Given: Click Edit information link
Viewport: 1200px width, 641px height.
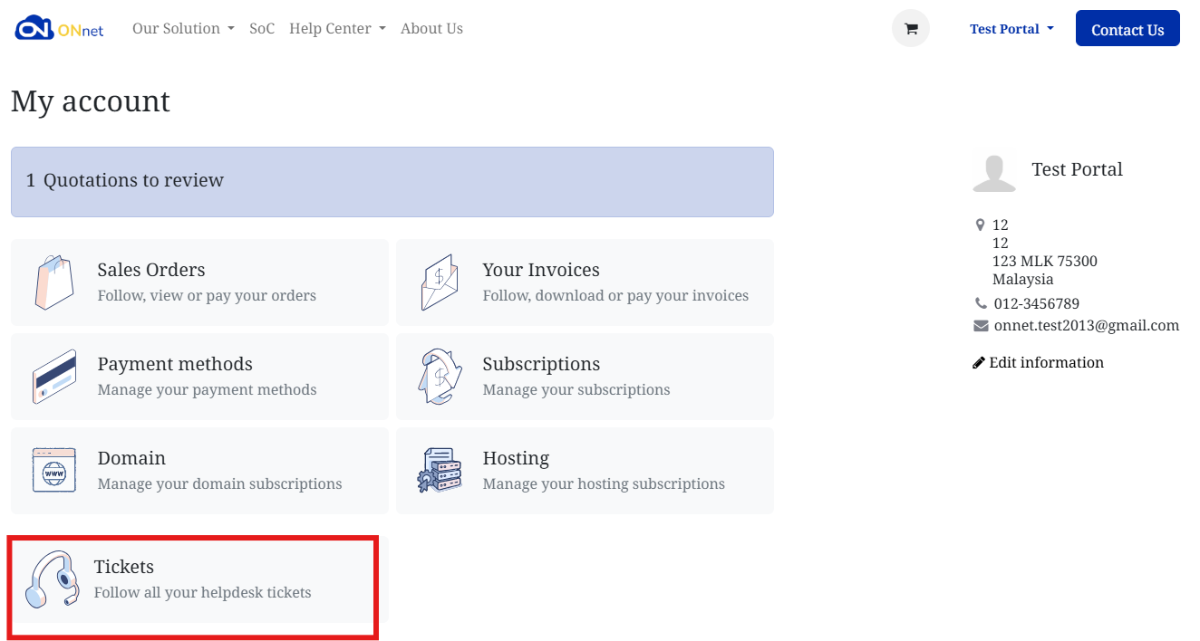Looking at the screenshot, I should pyautogui.click(x=1038, y=362).
